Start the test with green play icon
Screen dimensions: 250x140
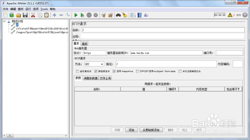(76, 15)
